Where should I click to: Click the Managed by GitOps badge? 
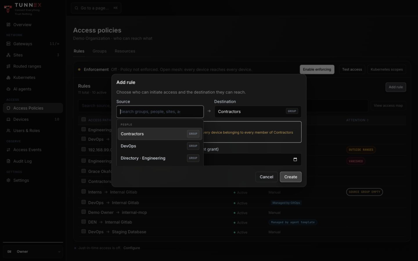(x=286, y=203)
